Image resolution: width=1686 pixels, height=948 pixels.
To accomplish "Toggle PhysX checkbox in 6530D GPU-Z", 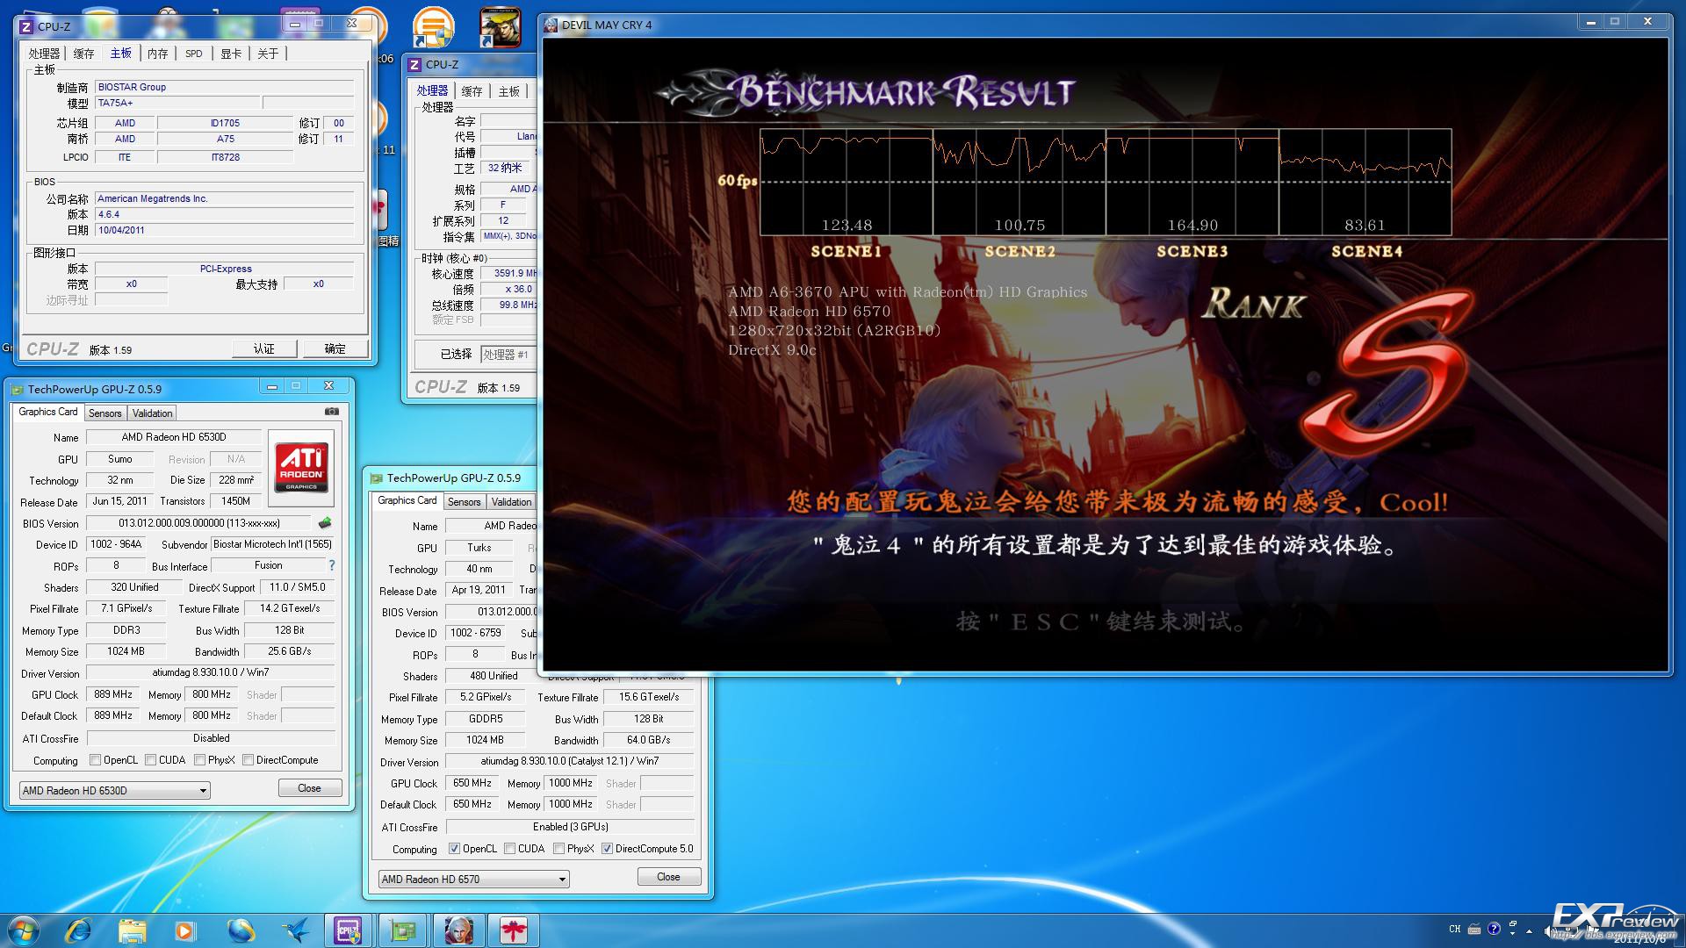I will [200, 760].
